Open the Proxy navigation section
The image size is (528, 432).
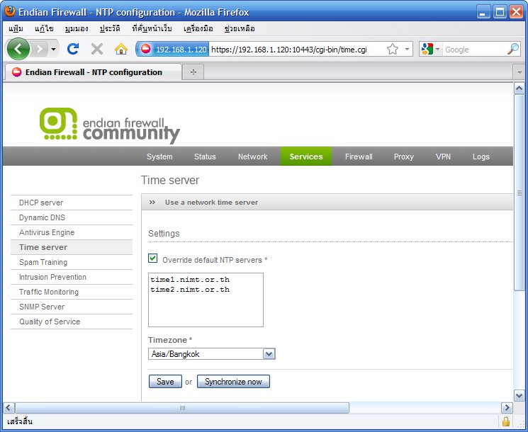[x=404, y=157]
